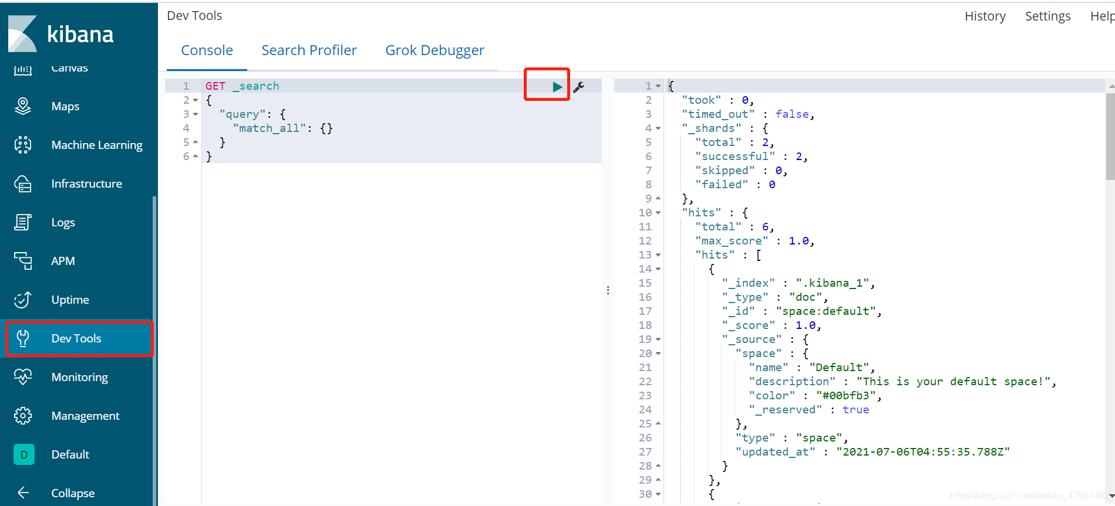Click the "updated_at" timestamp line
Screen dimensions: 1115x506
coord(873,452)
